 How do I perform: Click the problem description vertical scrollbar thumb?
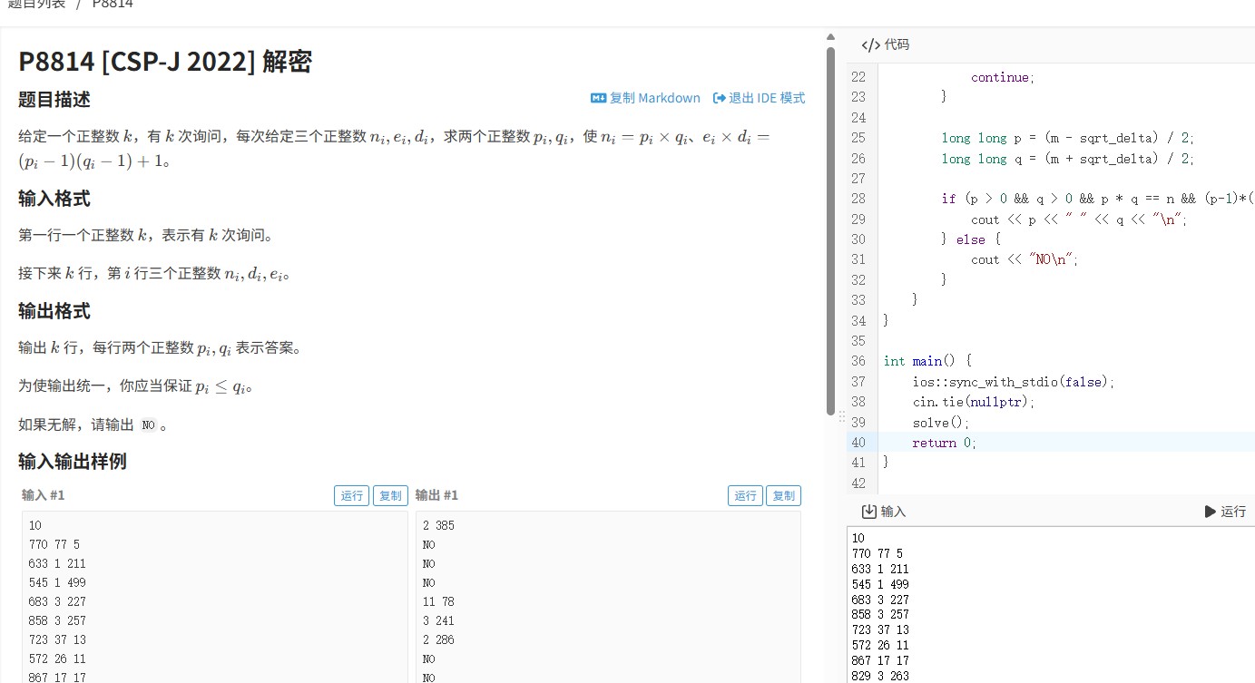829,227
